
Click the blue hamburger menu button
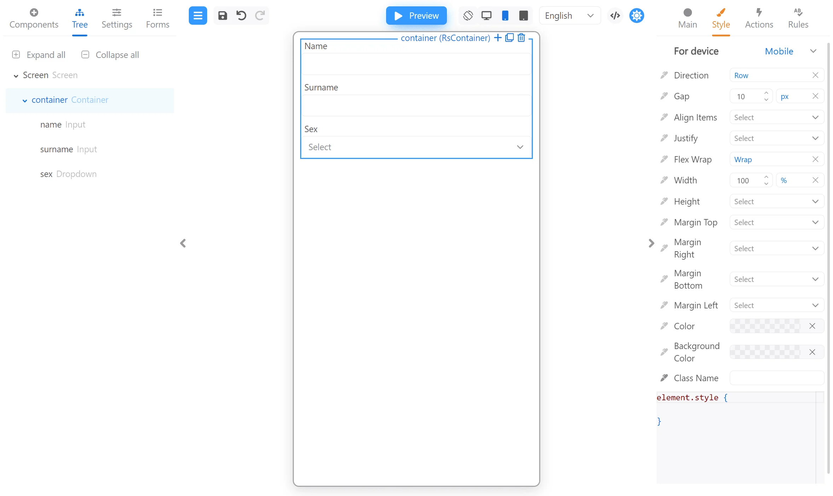click(198, 16)
